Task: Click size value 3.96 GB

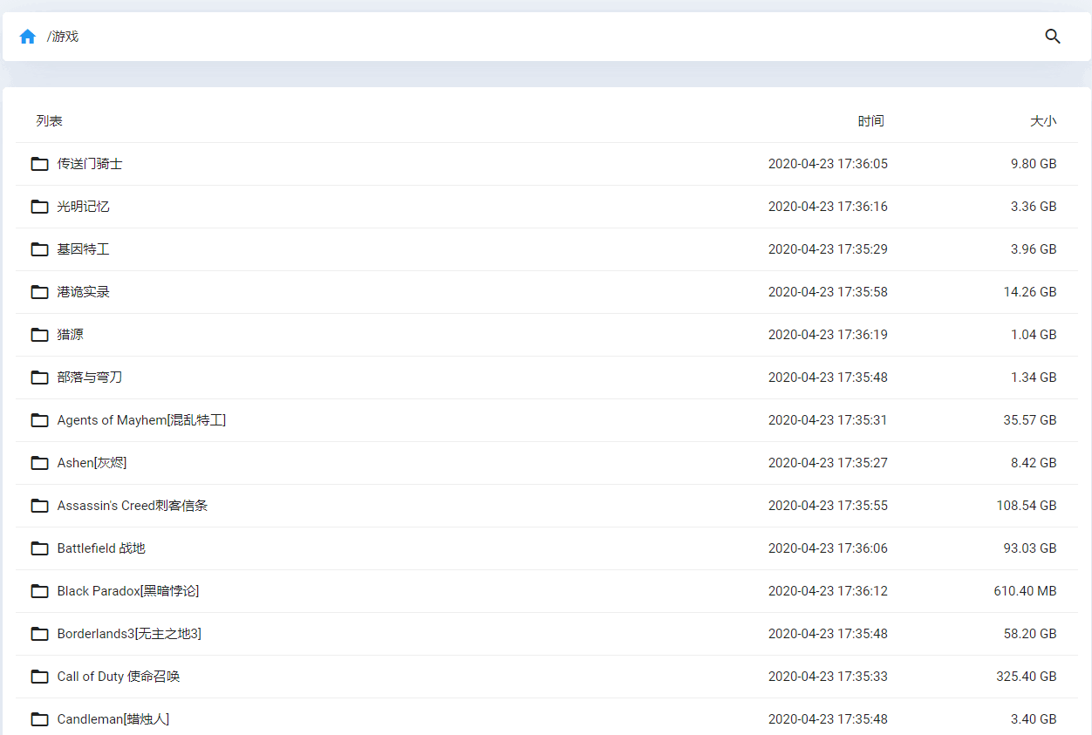Action: [1034, 249]
